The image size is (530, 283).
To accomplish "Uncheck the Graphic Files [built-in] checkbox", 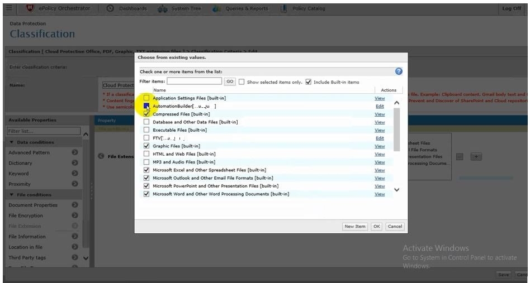I will (147, 146).
